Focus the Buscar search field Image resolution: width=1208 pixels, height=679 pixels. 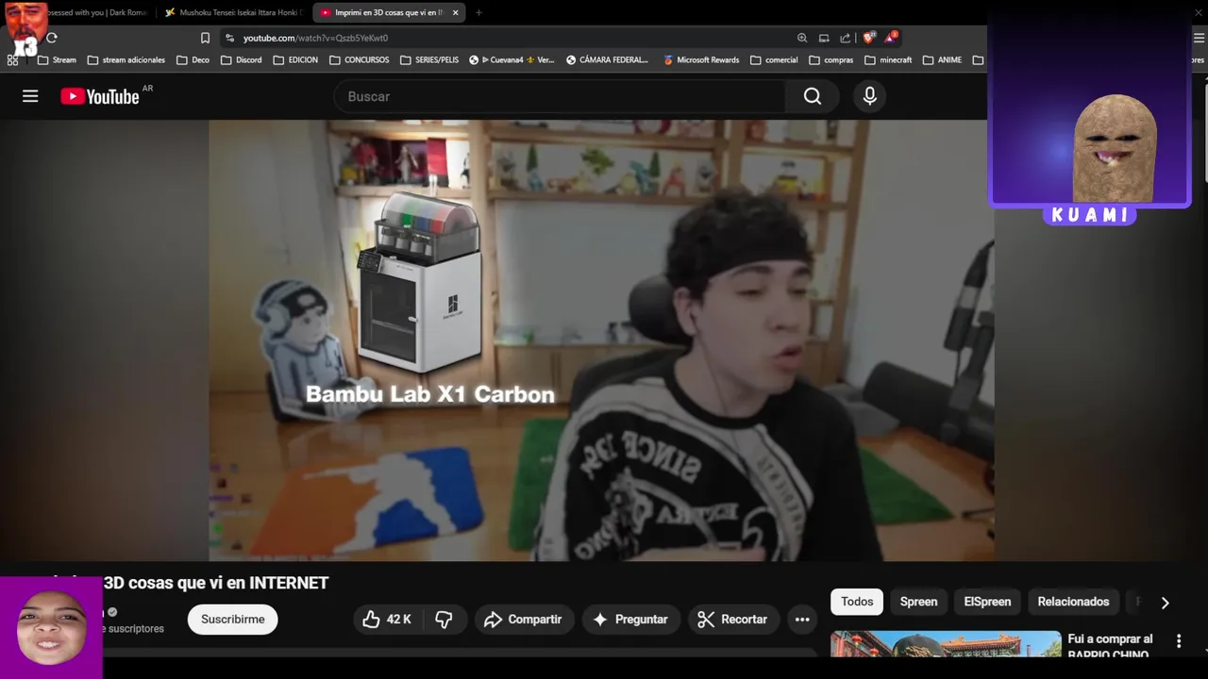(x=560, y=96)
